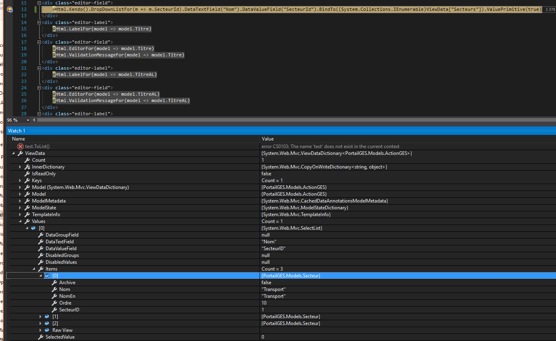Click the Value column header
The width and height of the screenshot is (556, 341).
(x=268, y=139)
